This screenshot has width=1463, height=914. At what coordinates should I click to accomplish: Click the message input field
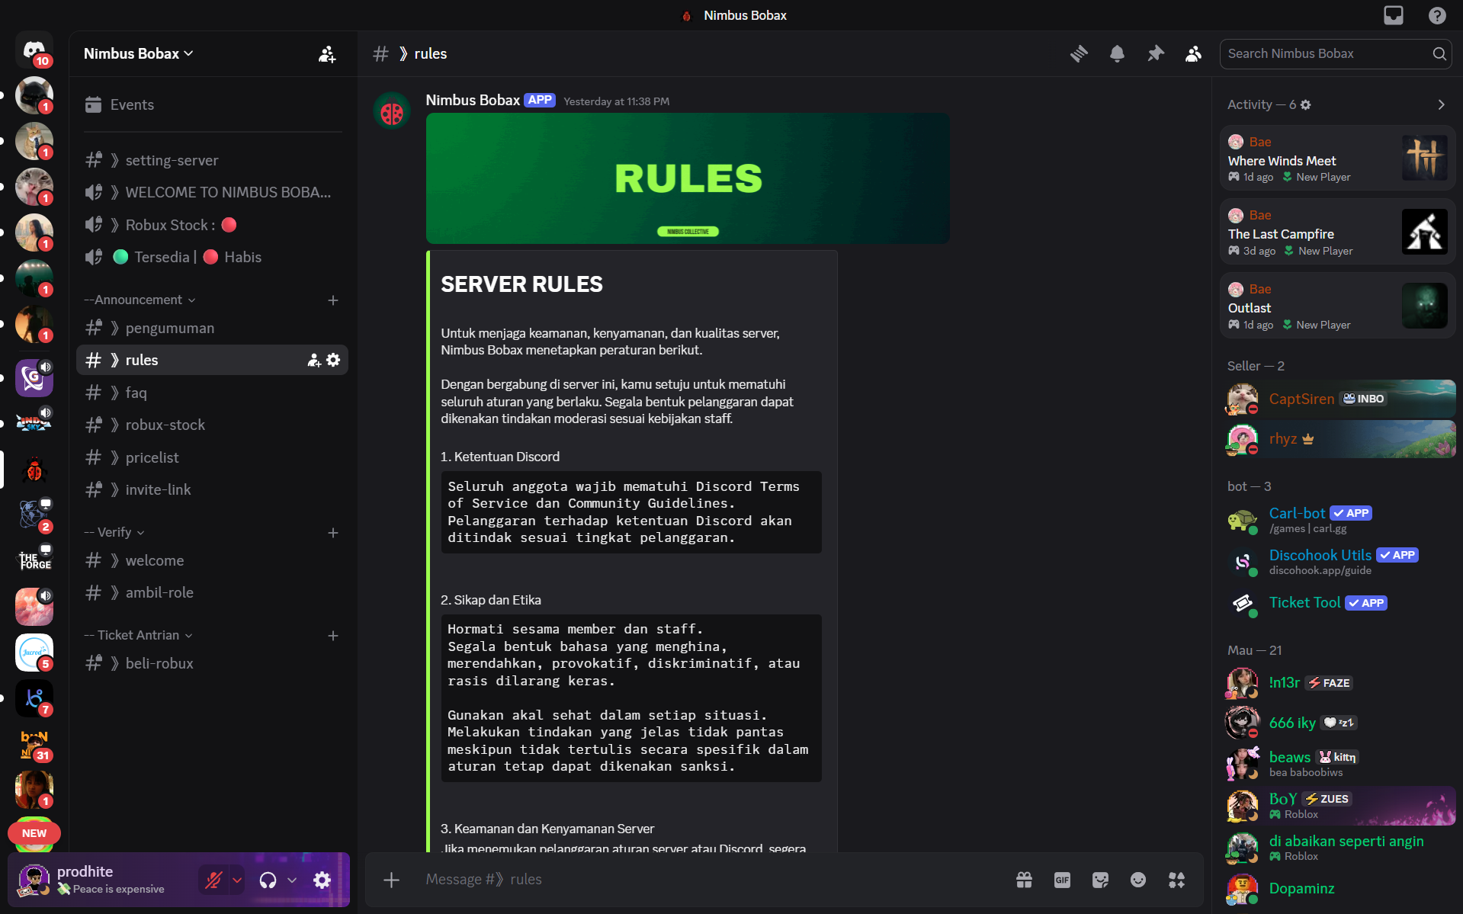click(x=709, y=880)
